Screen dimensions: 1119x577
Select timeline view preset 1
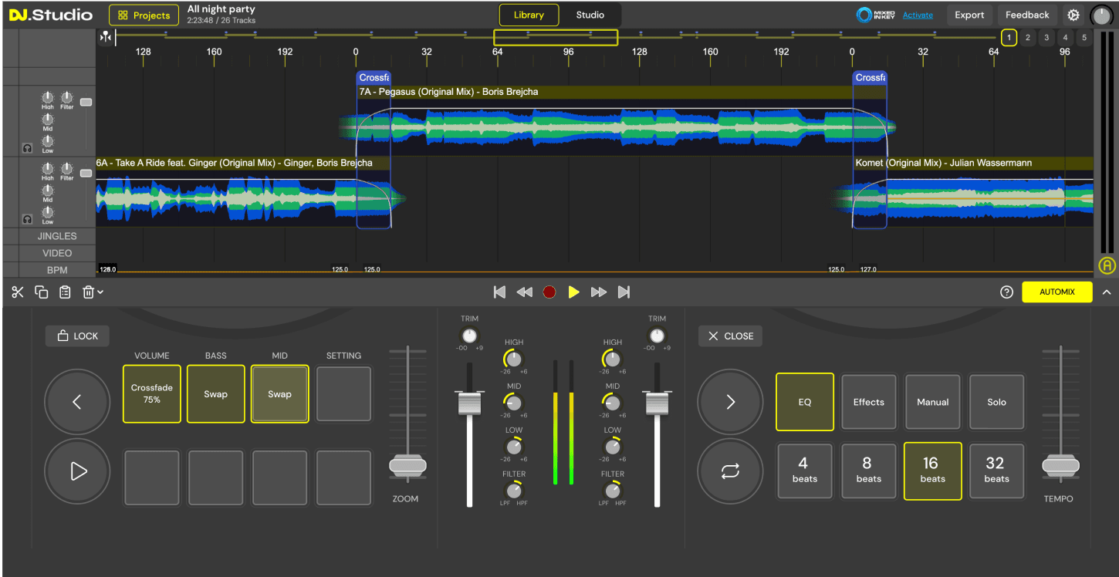click(1009, 37)
